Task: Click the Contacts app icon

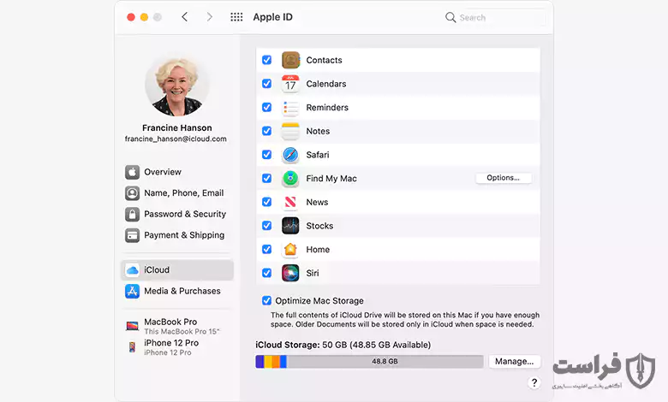Action: coord(290,60)
